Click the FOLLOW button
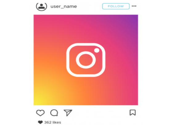Viewport: 185px width, 127px height. click(x=116, y=6)
